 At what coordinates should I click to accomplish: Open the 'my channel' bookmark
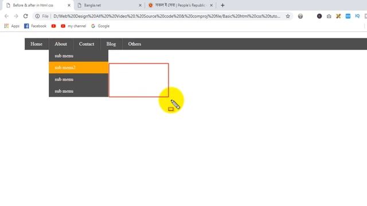coord(73,26)
